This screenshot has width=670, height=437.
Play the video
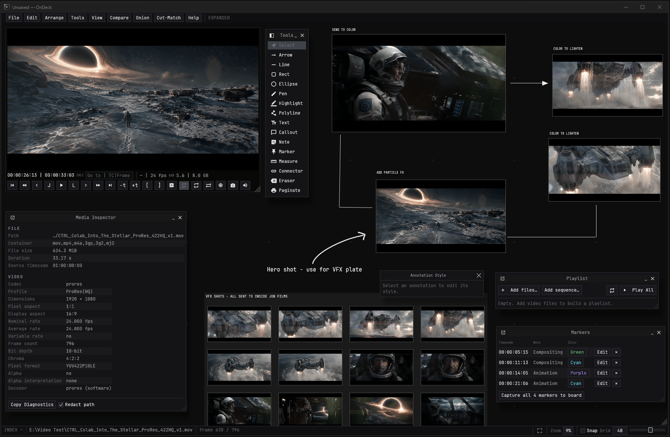tap(61, 185)
